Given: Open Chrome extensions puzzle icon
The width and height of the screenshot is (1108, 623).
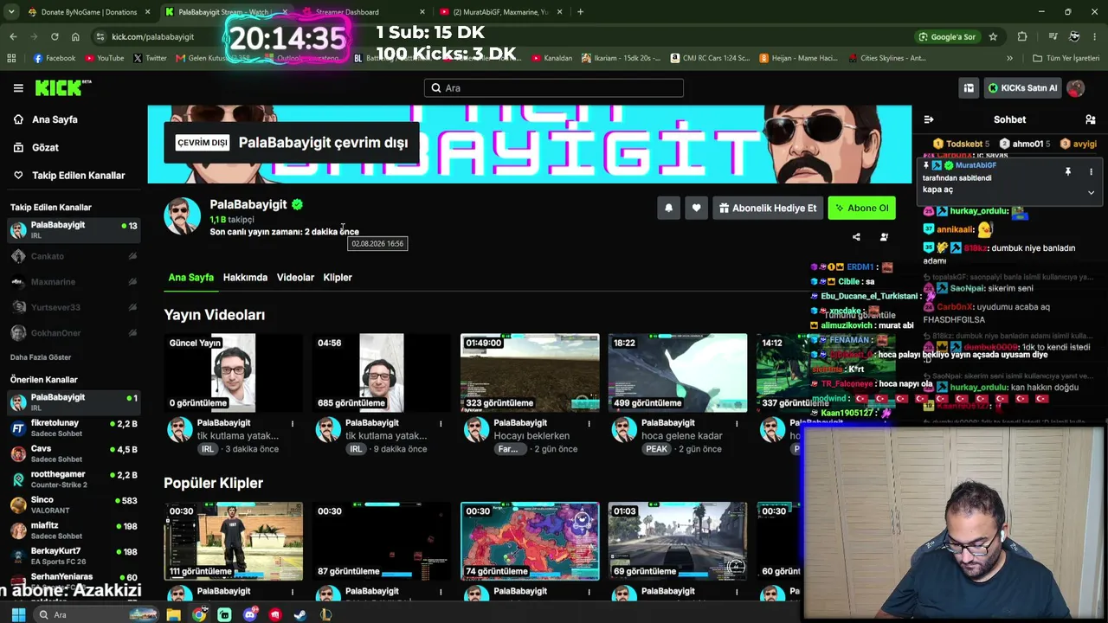Looking at the screenshot, I should (x=1022, y=36).
